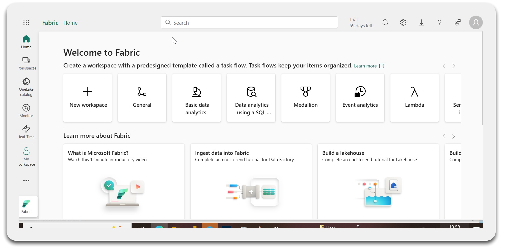Open My workspace in the sidebar
The height and width of the screenshot is (251, 505).
point(26,157)
